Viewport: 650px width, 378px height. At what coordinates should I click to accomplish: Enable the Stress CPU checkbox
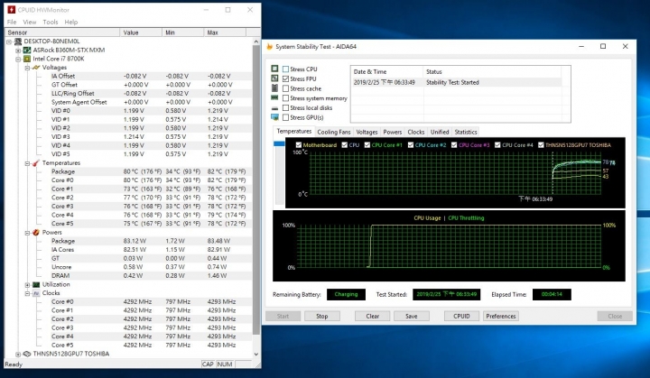coord(285,69)
